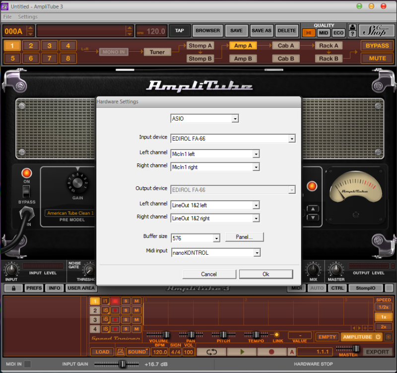Expand the ASIO driver type dropdown
This screenshot has width=397, height=373.
[235, 119]
